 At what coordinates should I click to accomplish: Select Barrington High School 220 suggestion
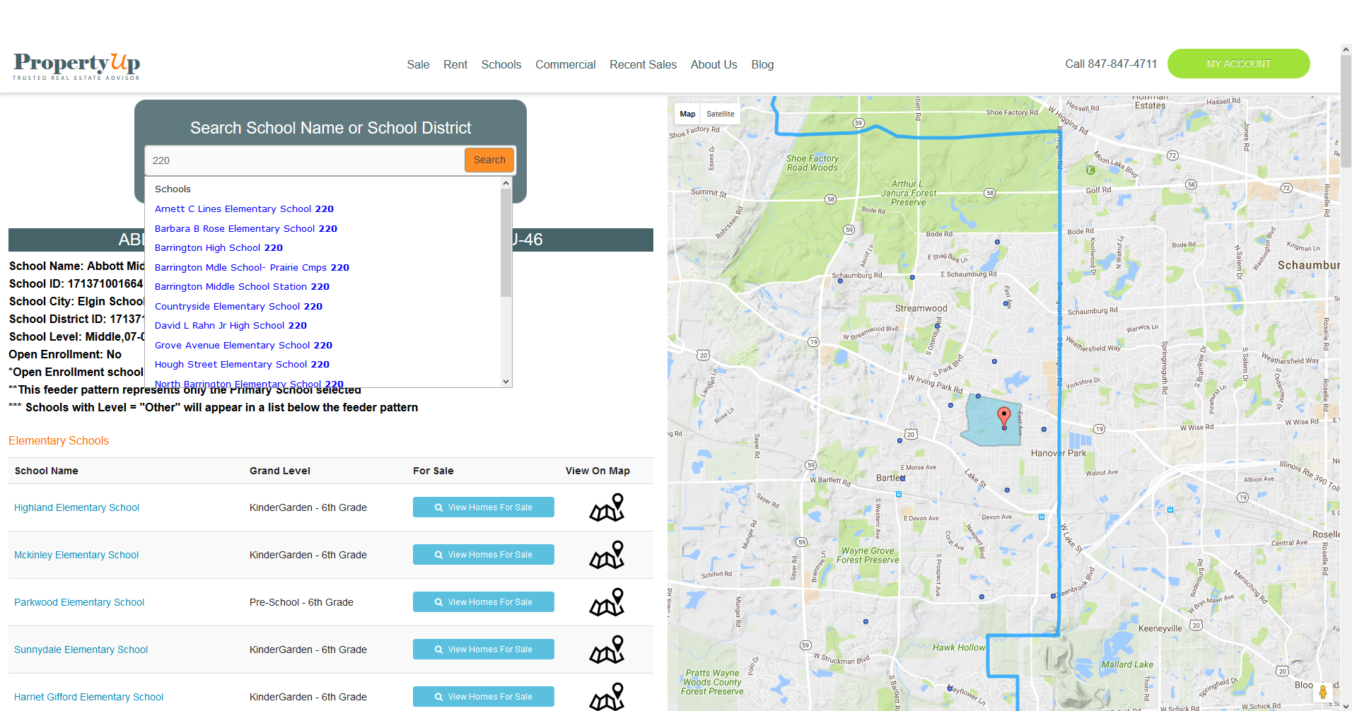[x=218, y=248]
